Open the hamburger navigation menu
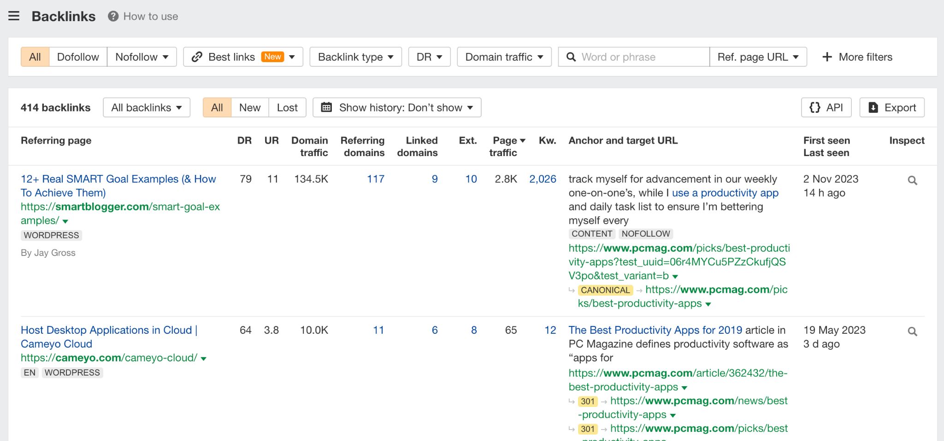944x441 pixels. (x=14, y=16)
